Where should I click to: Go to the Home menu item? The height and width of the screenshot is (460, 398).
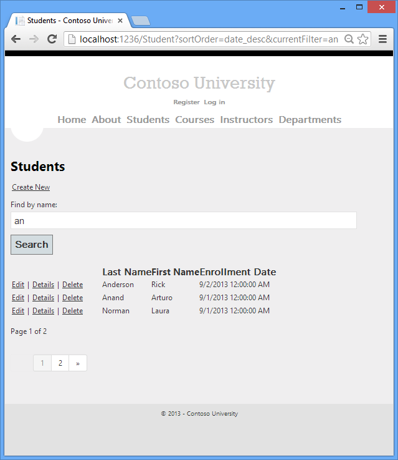coord(72,120)
